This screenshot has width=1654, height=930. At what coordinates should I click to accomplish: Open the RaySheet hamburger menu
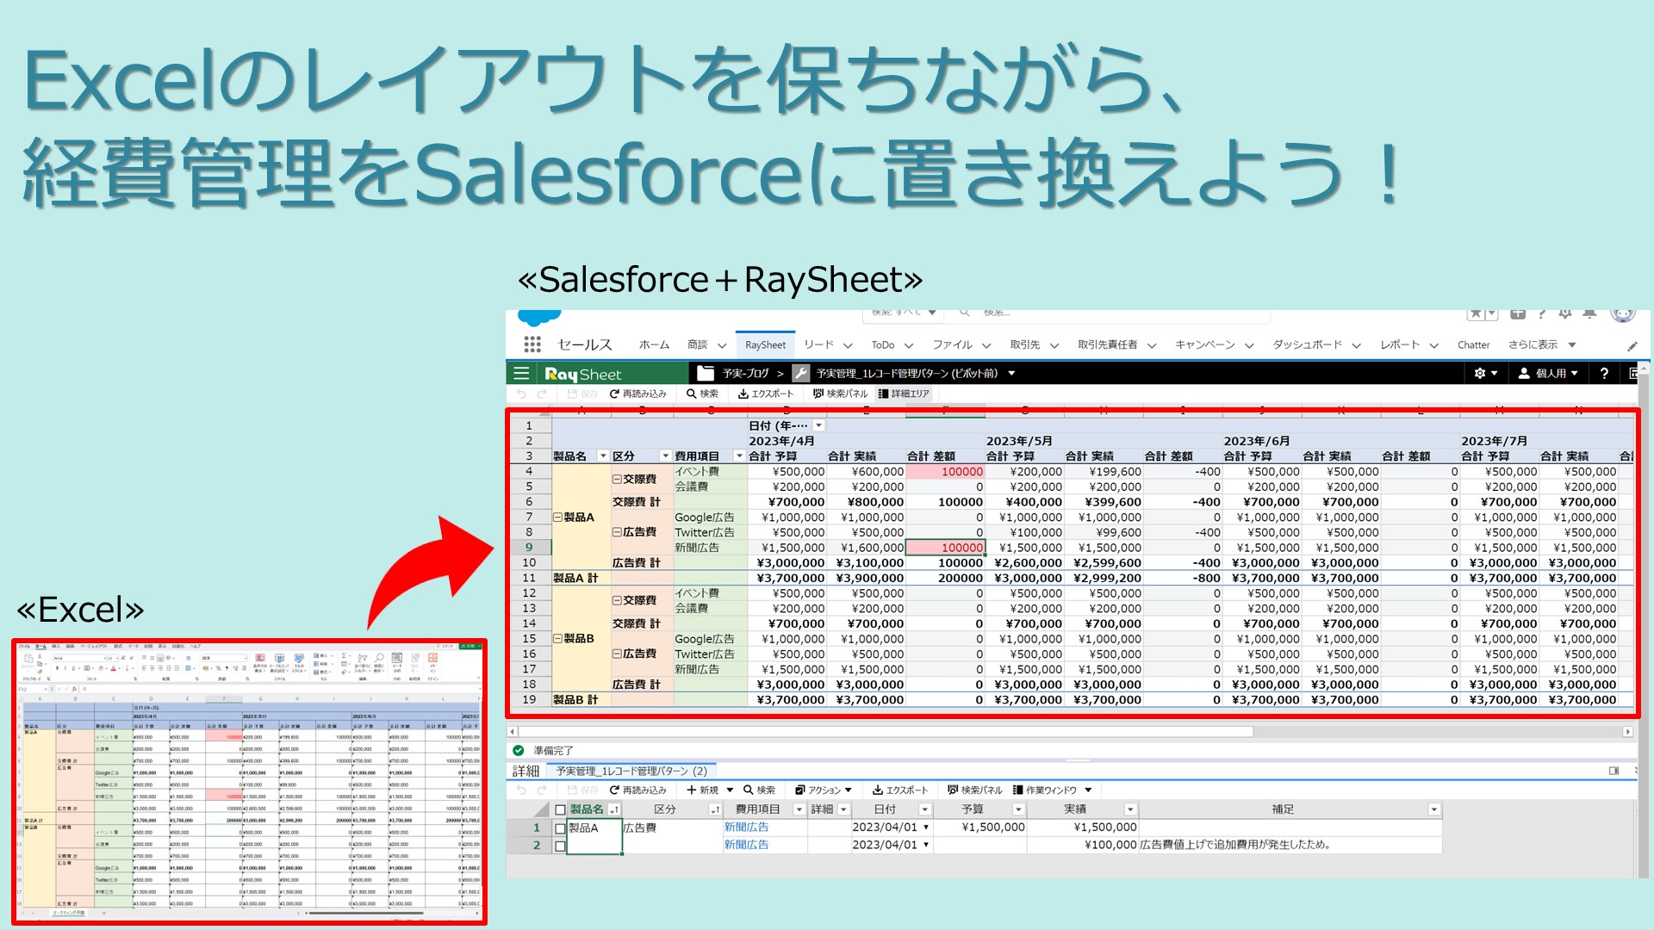520,373
